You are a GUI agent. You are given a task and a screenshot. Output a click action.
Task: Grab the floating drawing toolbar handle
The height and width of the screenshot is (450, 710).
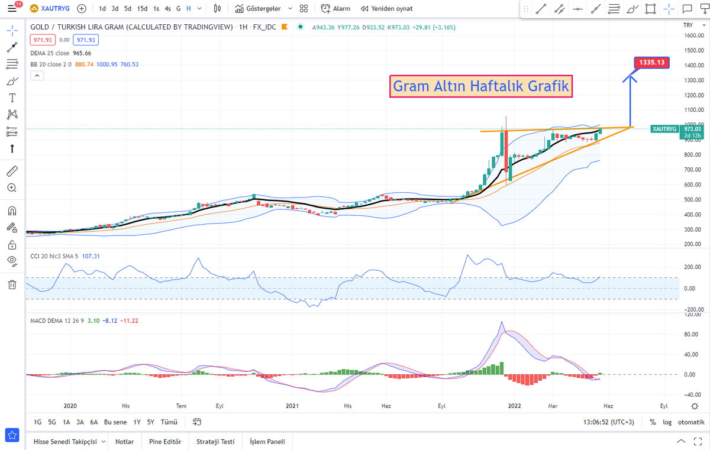click(x=525, y=9)
